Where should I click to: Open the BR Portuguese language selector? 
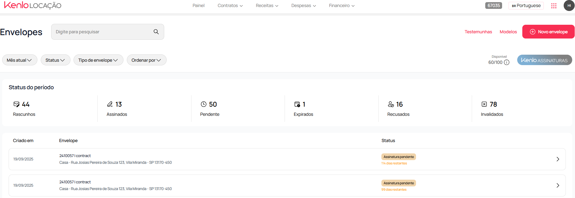[526, 5]
